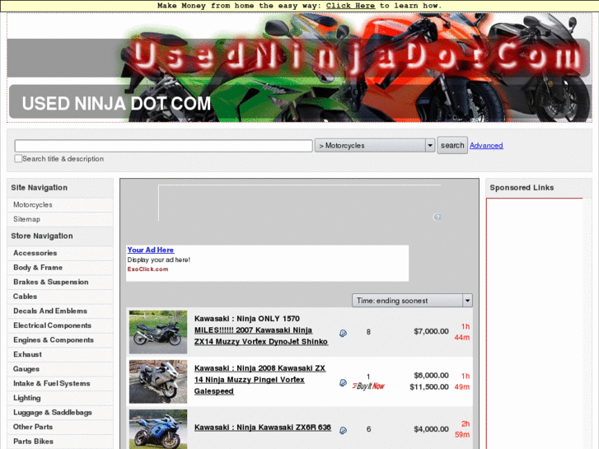Click the Buy It Now logo
The height and width of the screenshot is (449, 599).
[x=368, y=386]
